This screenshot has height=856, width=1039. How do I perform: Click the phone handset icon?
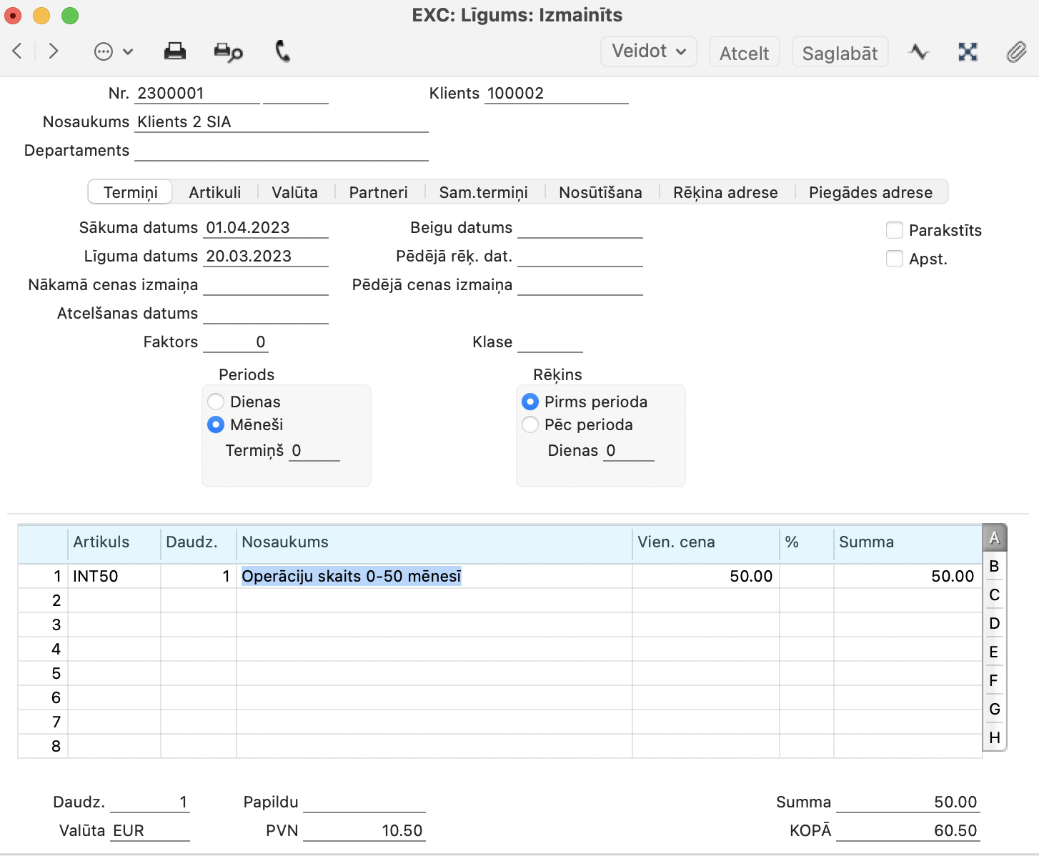(283, 51)
